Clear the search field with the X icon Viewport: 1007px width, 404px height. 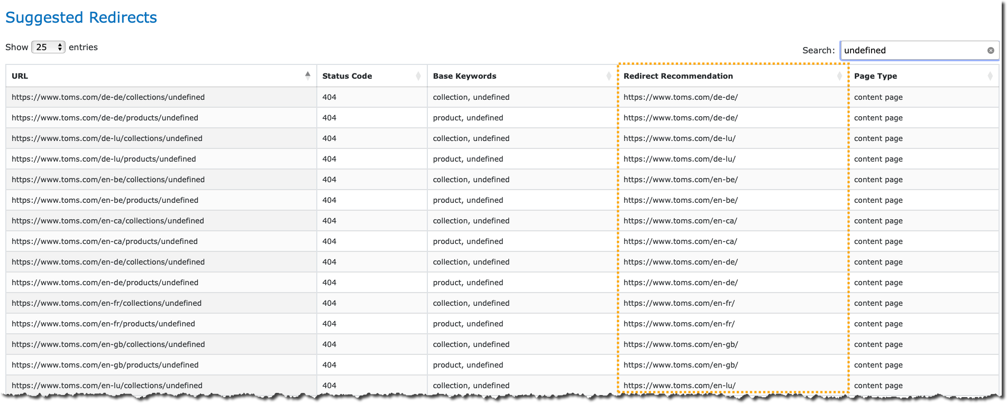tap(990, 51)
